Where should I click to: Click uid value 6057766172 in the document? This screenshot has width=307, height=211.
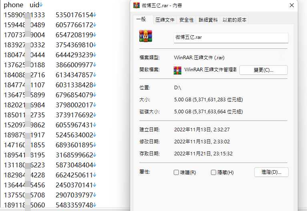pos(74,25)
